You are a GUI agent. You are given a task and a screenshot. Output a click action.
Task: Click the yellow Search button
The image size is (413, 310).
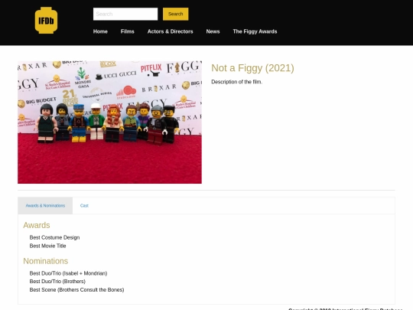175,14
